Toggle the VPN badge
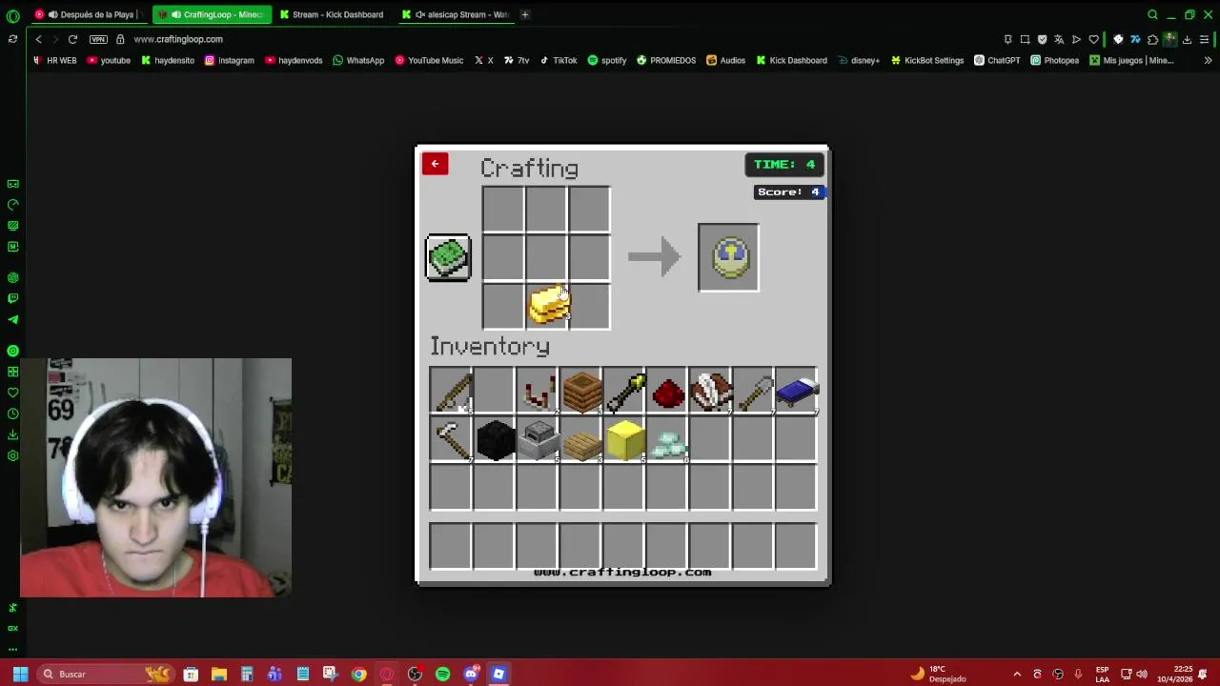This screenshot has height=686, width=1220. click(x=98, y=39)
